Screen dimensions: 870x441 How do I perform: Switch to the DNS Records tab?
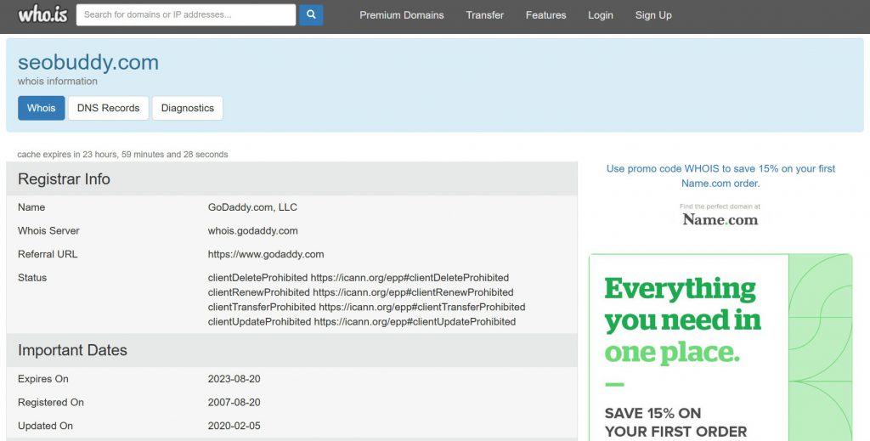click(108, 108)
